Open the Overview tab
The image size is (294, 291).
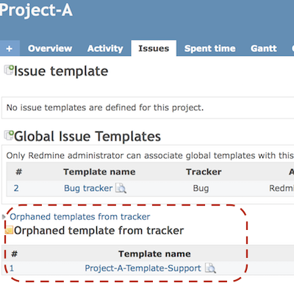tap(50, 48)
